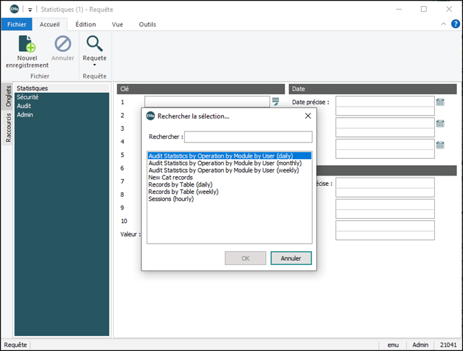This screenshot has width=463, height=351.
Task: Close the Rechercher la sélection dialog
Action: point(308,116)
